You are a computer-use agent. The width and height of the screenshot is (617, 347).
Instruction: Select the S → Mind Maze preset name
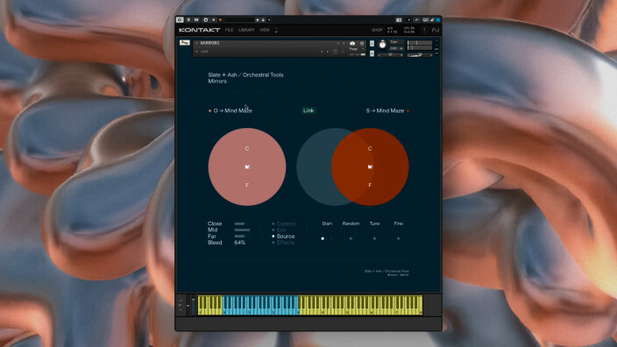(x=385, y=110)
